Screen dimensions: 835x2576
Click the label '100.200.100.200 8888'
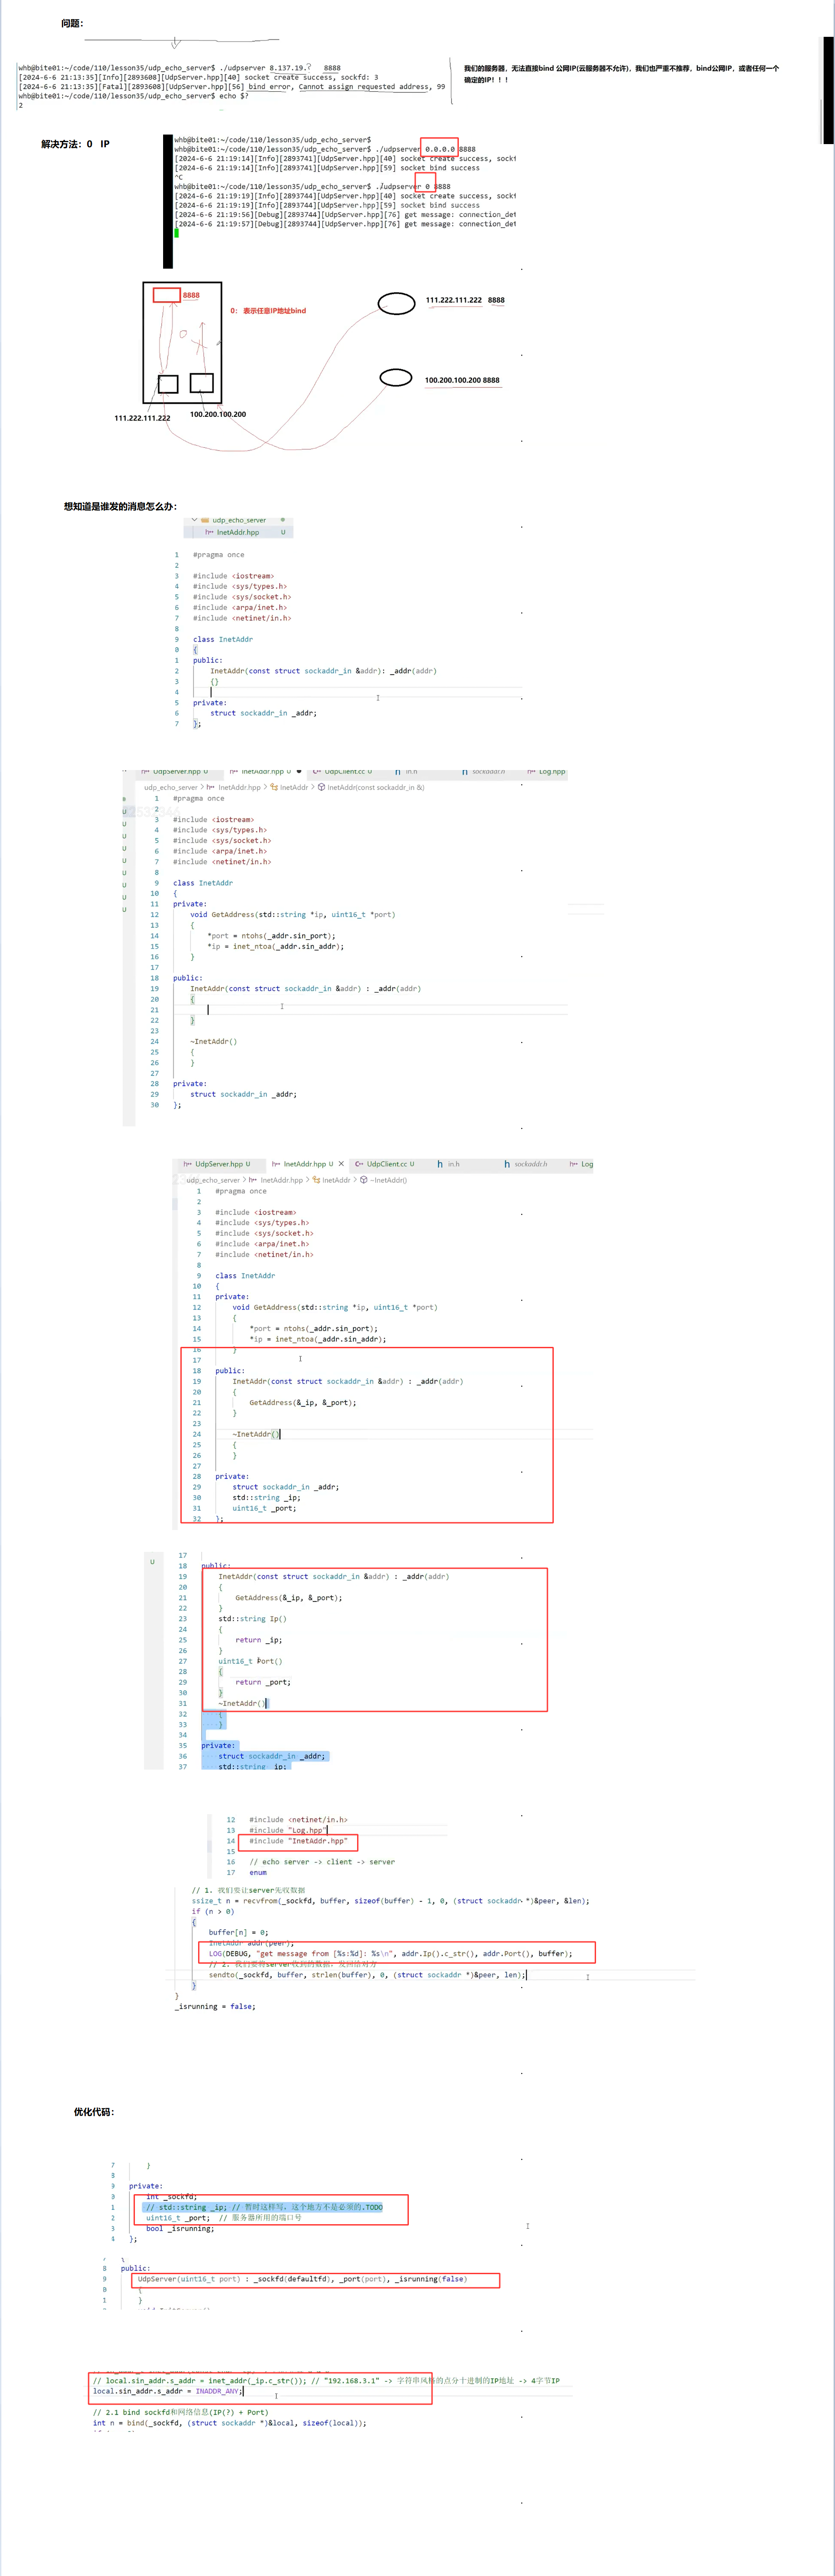tap(462, 380)
